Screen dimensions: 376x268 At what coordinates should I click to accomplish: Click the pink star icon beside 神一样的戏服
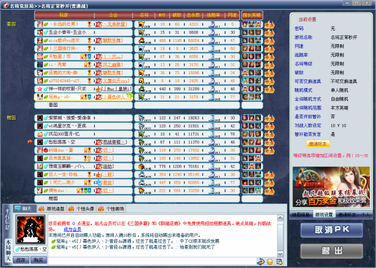pos(40,89)
